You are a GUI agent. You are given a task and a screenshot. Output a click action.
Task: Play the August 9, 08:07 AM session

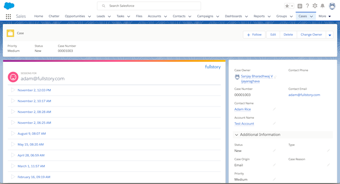tap(13, 133)
